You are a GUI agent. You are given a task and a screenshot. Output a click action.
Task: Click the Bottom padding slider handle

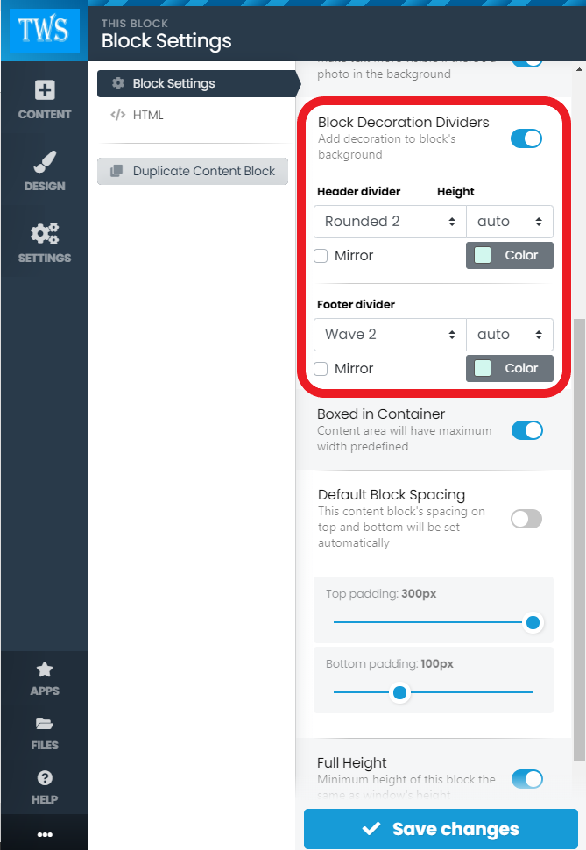point(399,692)
